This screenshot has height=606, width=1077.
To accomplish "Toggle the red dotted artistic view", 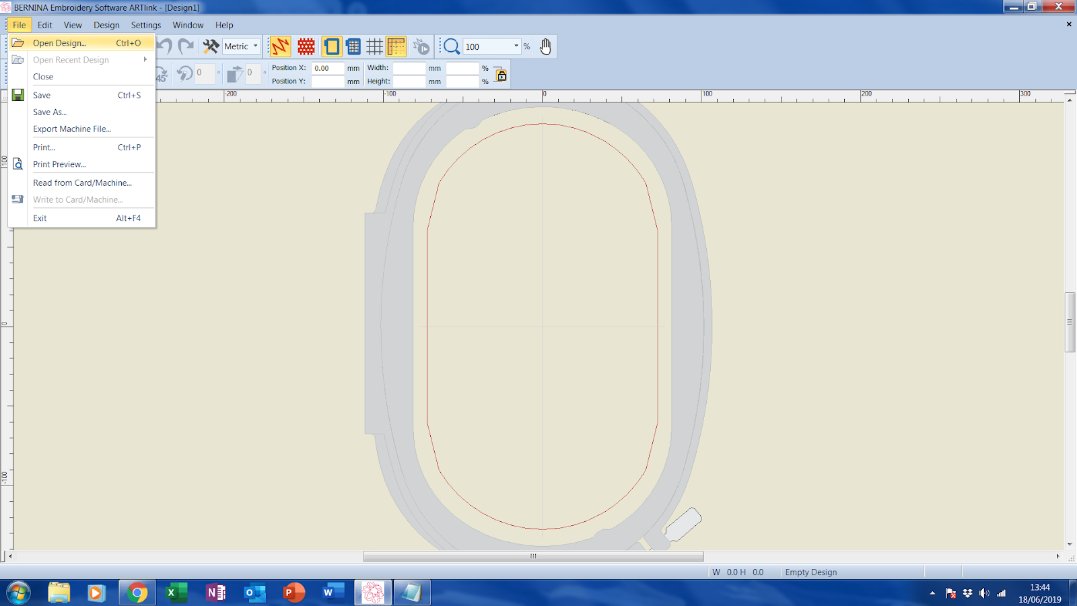I will point(306,46).
